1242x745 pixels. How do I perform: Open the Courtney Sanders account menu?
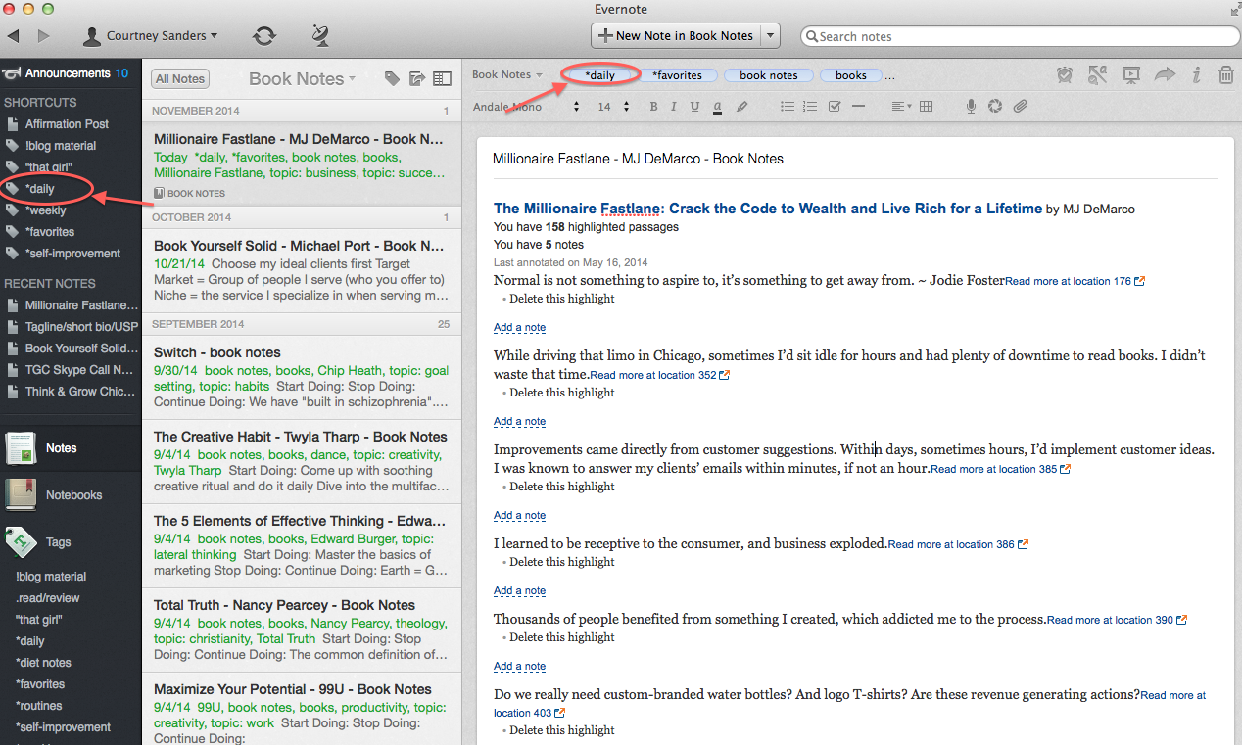[150, 36]
